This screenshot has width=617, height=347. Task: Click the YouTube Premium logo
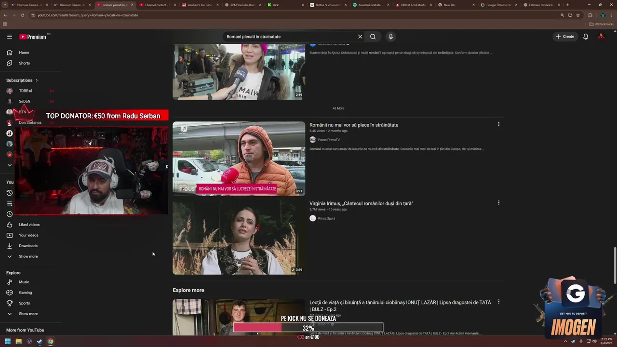(x=34, y=37)
